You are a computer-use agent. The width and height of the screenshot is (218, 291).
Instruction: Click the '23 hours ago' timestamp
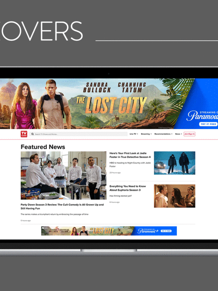pos(115,172)
